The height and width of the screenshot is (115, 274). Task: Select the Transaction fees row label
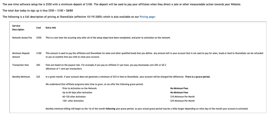(x=20, y=65)
